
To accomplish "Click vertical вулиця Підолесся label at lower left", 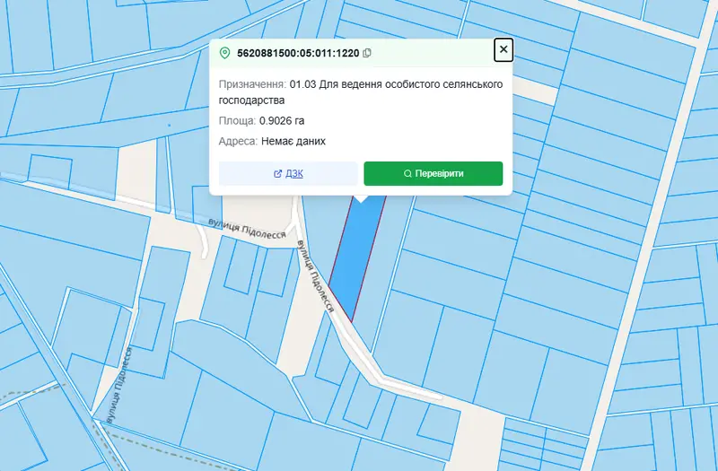I will [118, 385].
